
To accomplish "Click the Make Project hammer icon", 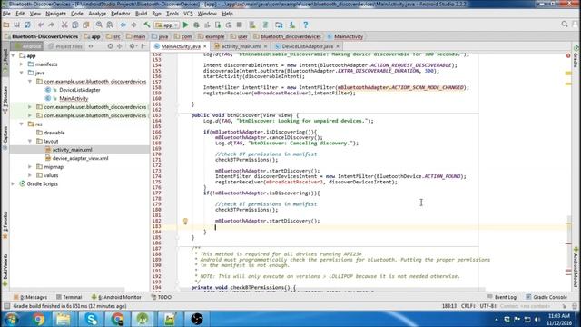I will tap(147, 25).
